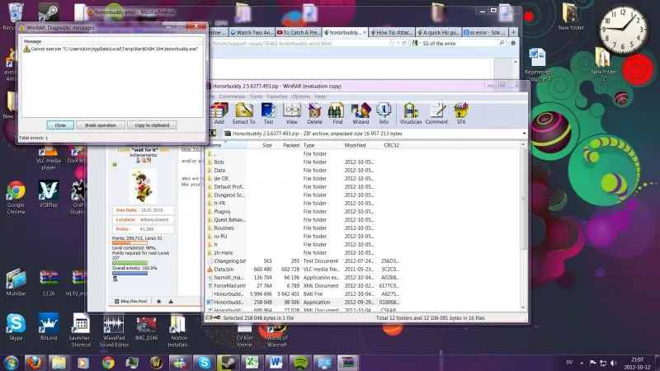Click the Firefox search field 'SS of the error'
The width and height of the screenshot is (660, 371).
click(x=459, y=44)
